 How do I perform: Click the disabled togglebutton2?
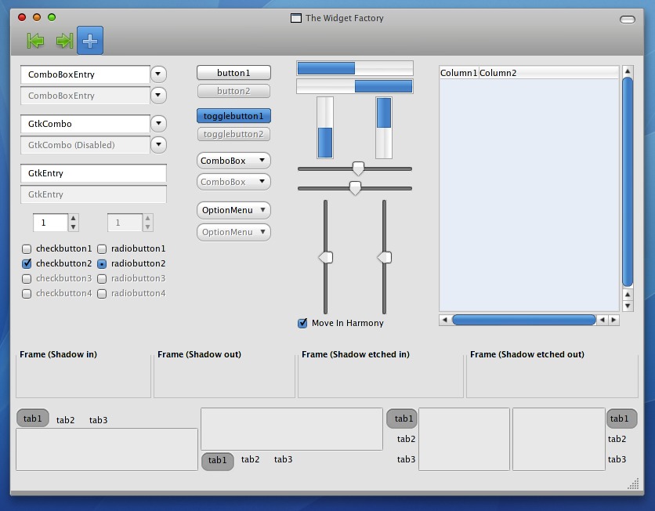(233, 134)
